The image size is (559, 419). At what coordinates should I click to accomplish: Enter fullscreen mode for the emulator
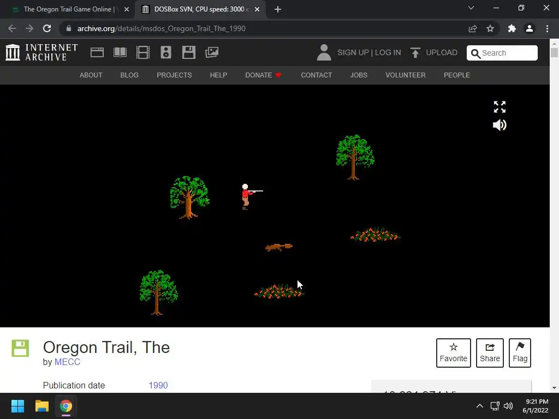click(499, 106)
